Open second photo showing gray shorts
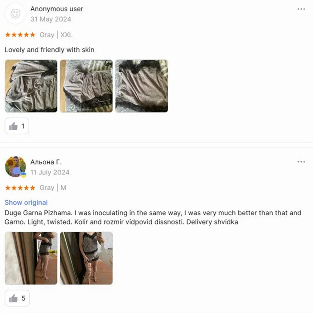The width and height of the screenshot is (313, 313). pyautogui.click(x=86, y=86)
